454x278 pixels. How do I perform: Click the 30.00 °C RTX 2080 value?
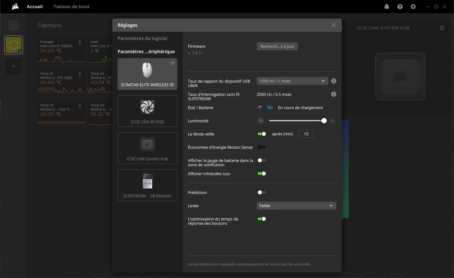(x=51, y=82)
